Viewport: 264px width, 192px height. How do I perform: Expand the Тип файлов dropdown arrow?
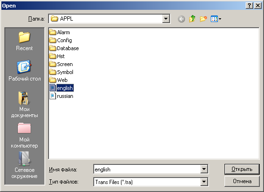click(204, 182)
